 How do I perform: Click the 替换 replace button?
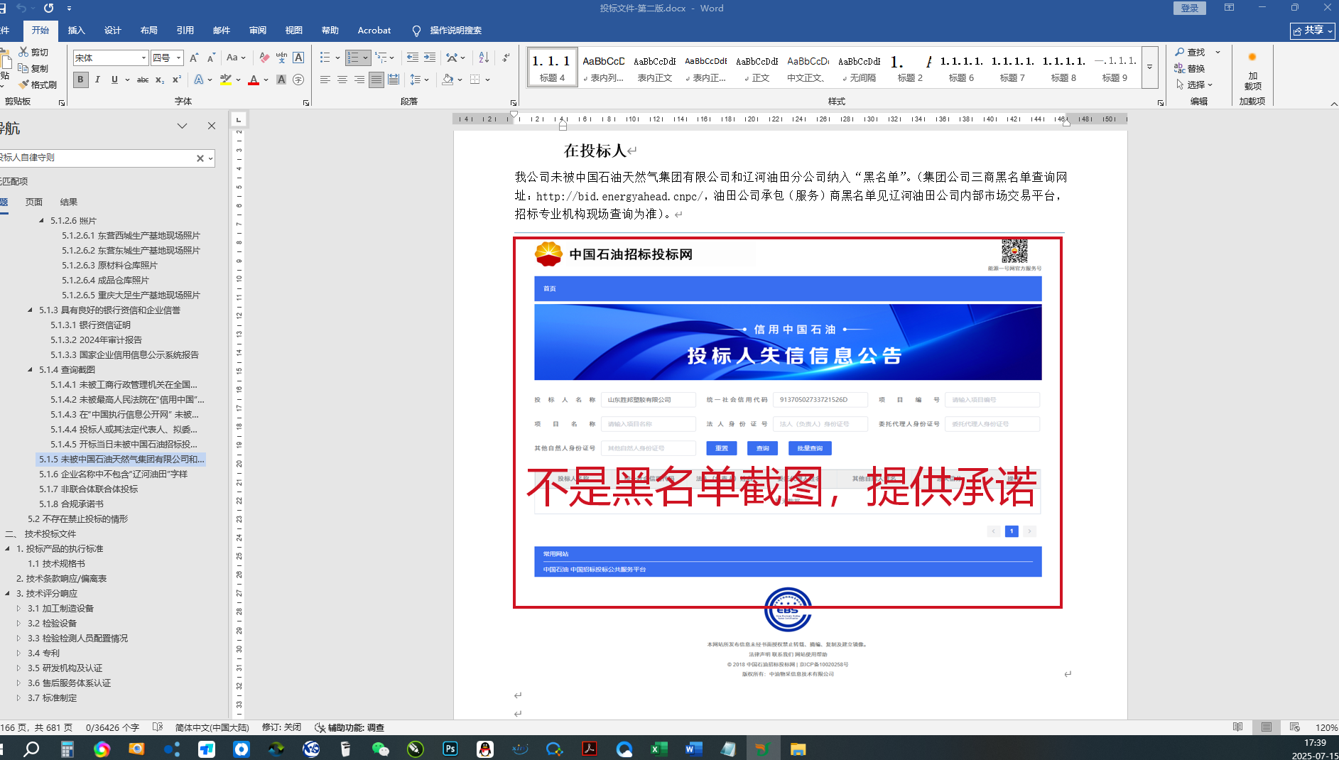coord(1190,68)
